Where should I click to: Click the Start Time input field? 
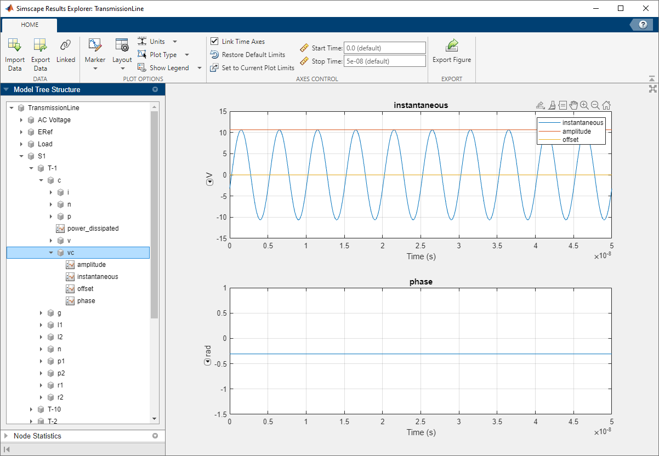(x=384, y=48)
